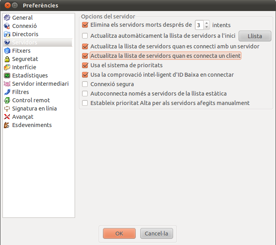Select the Interfície palette icon
Screen dimensions: 276x245
pos(7,67)
